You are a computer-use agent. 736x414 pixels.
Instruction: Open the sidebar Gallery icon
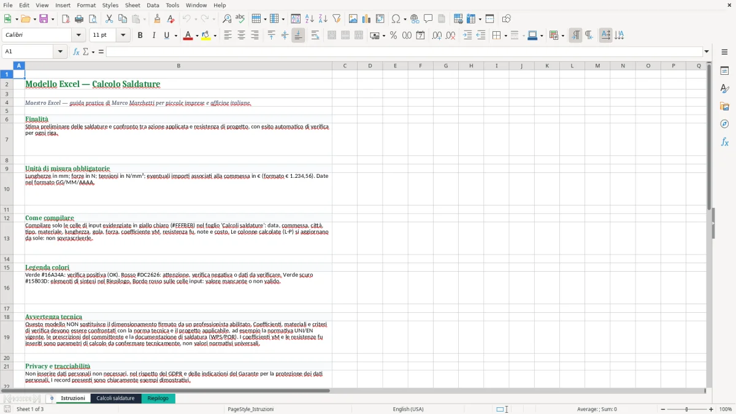[x=724, y=106]
